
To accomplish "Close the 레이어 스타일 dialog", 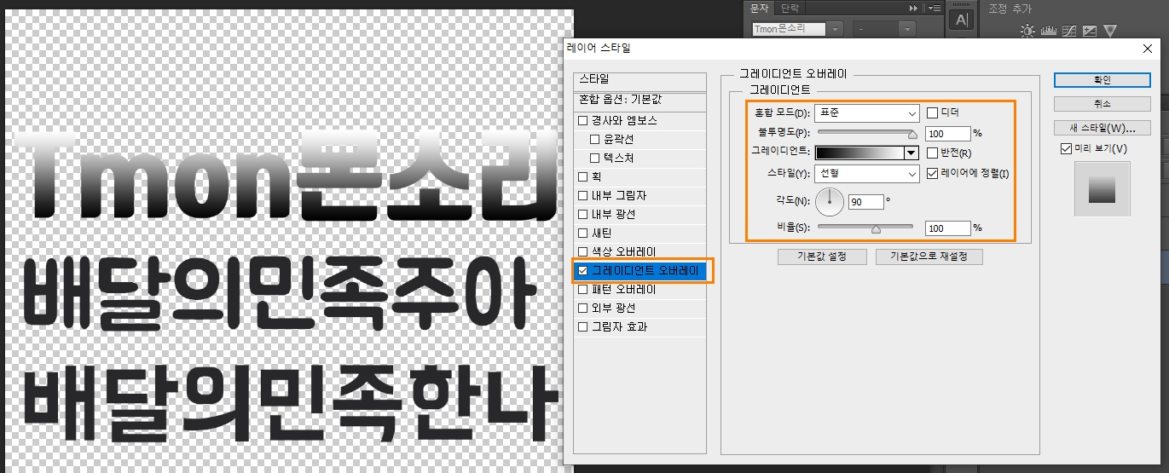I will tap(1148, 49).
